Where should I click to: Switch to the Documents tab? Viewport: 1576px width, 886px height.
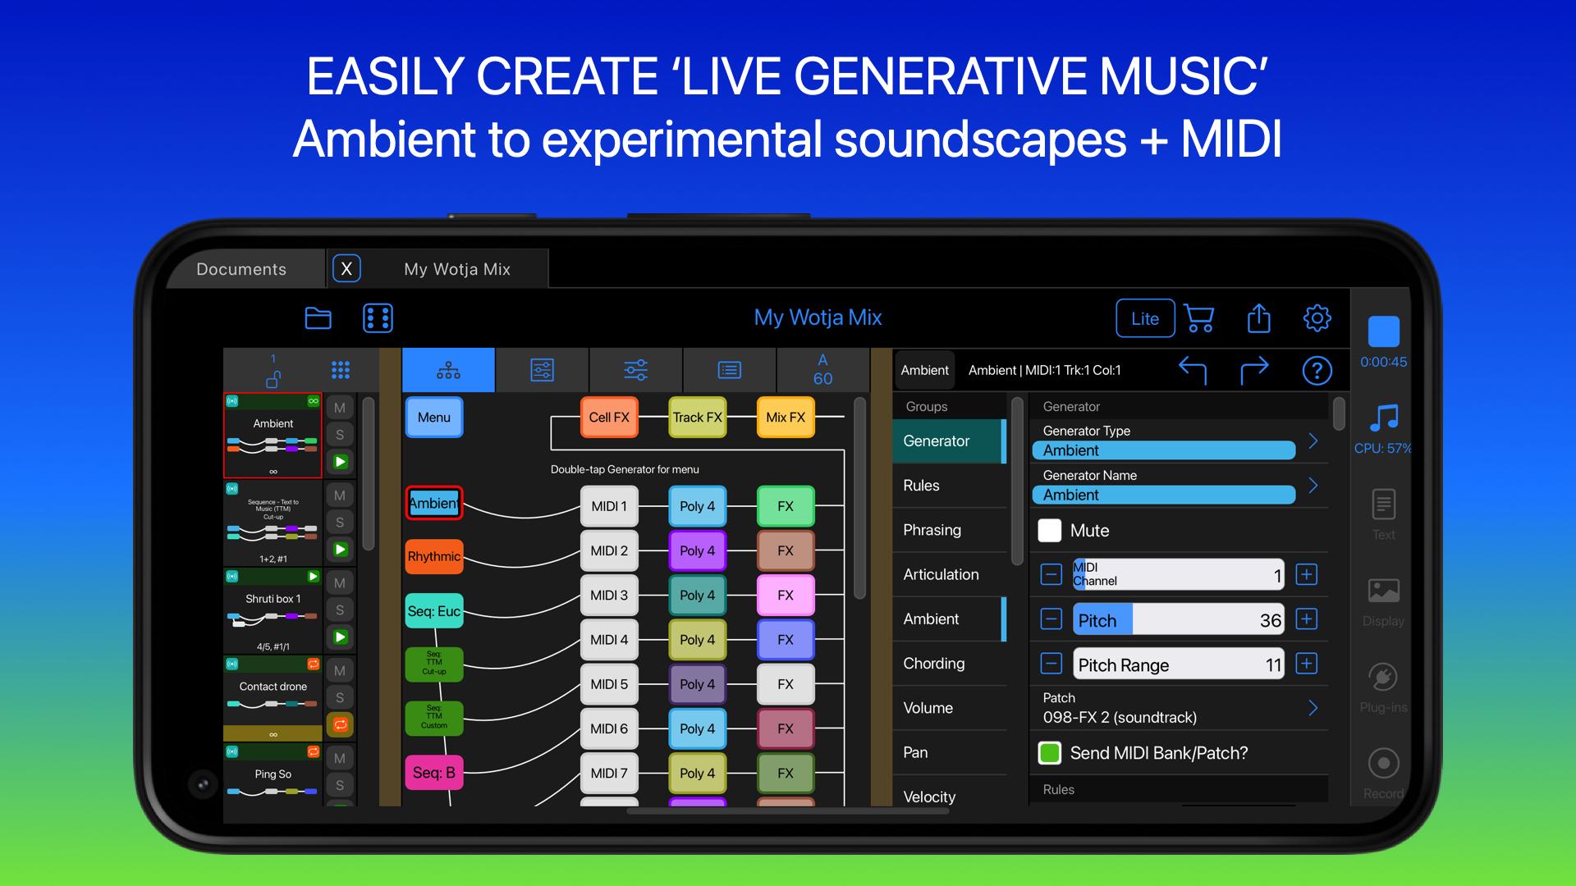tap(241, 269)
